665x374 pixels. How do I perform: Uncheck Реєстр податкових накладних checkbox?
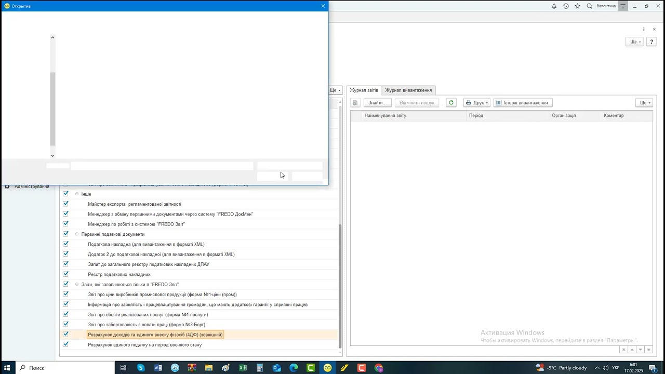[65, 274]
